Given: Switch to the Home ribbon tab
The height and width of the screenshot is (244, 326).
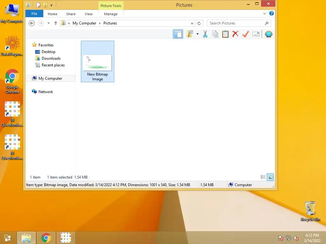Looking at the screenshot, I should coord(53,14).
